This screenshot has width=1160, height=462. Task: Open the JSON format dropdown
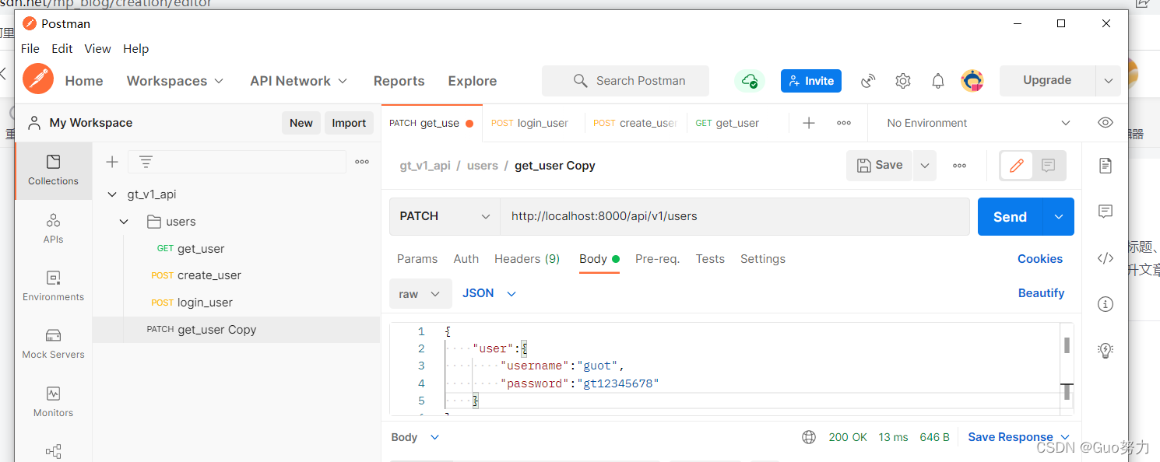490,293
